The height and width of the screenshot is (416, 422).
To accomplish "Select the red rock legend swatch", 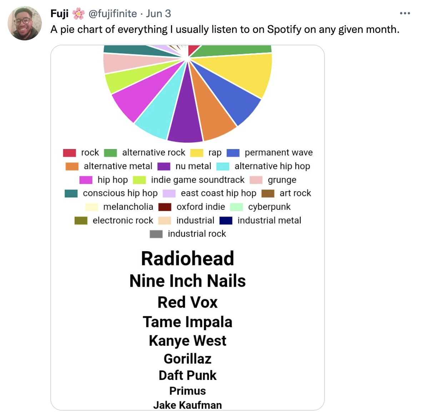I will (x=70, y=153).
